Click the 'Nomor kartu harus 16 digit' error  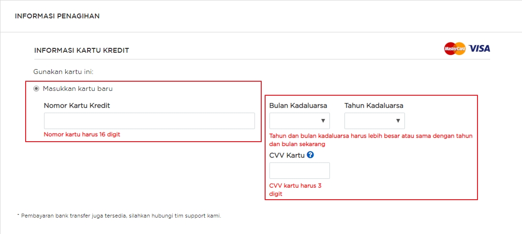pos(82,134)
